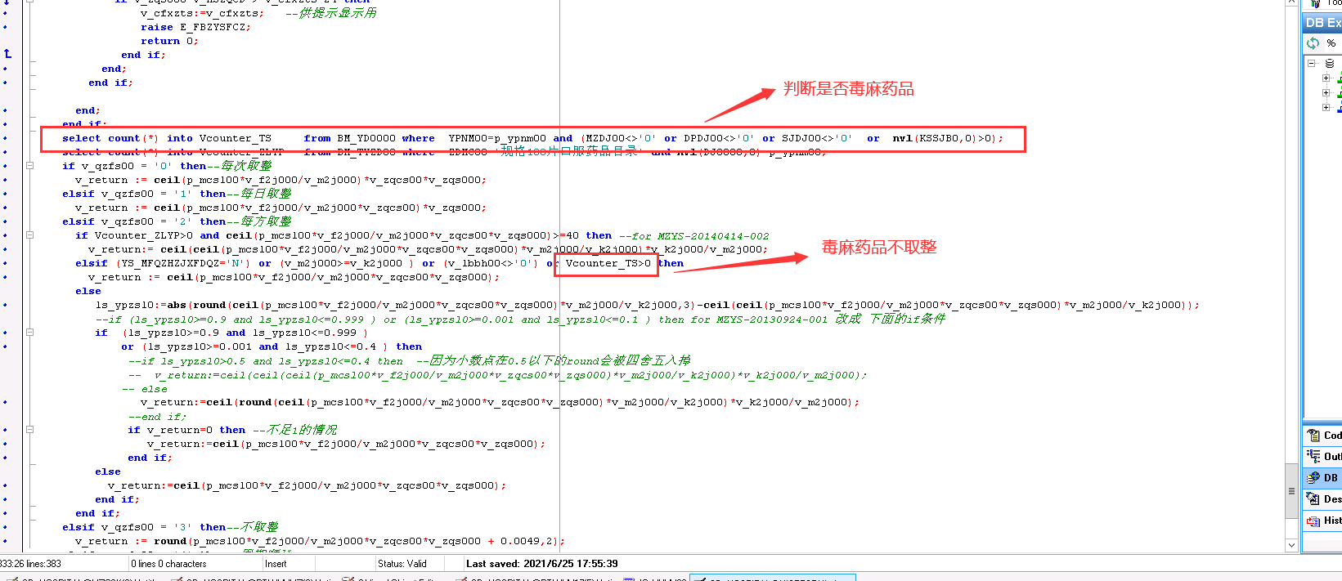Click the "return 0;" line
This screenshot has height=581, width=1342.
click(169, 41)
